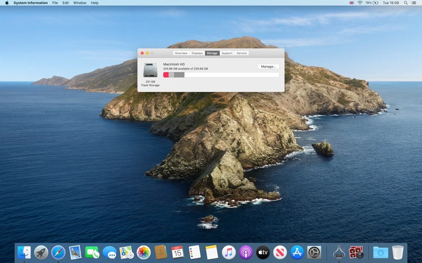The height and width of the screenshot is (263, 422).
Task: Click '251 GB' capacity label
Action: [150, 82]
